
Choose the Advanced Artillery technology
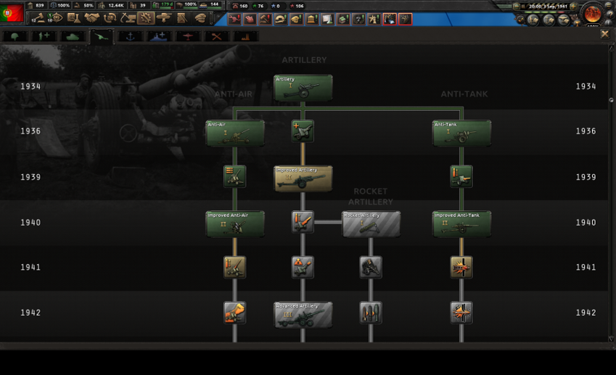click(x=303, y=315)
